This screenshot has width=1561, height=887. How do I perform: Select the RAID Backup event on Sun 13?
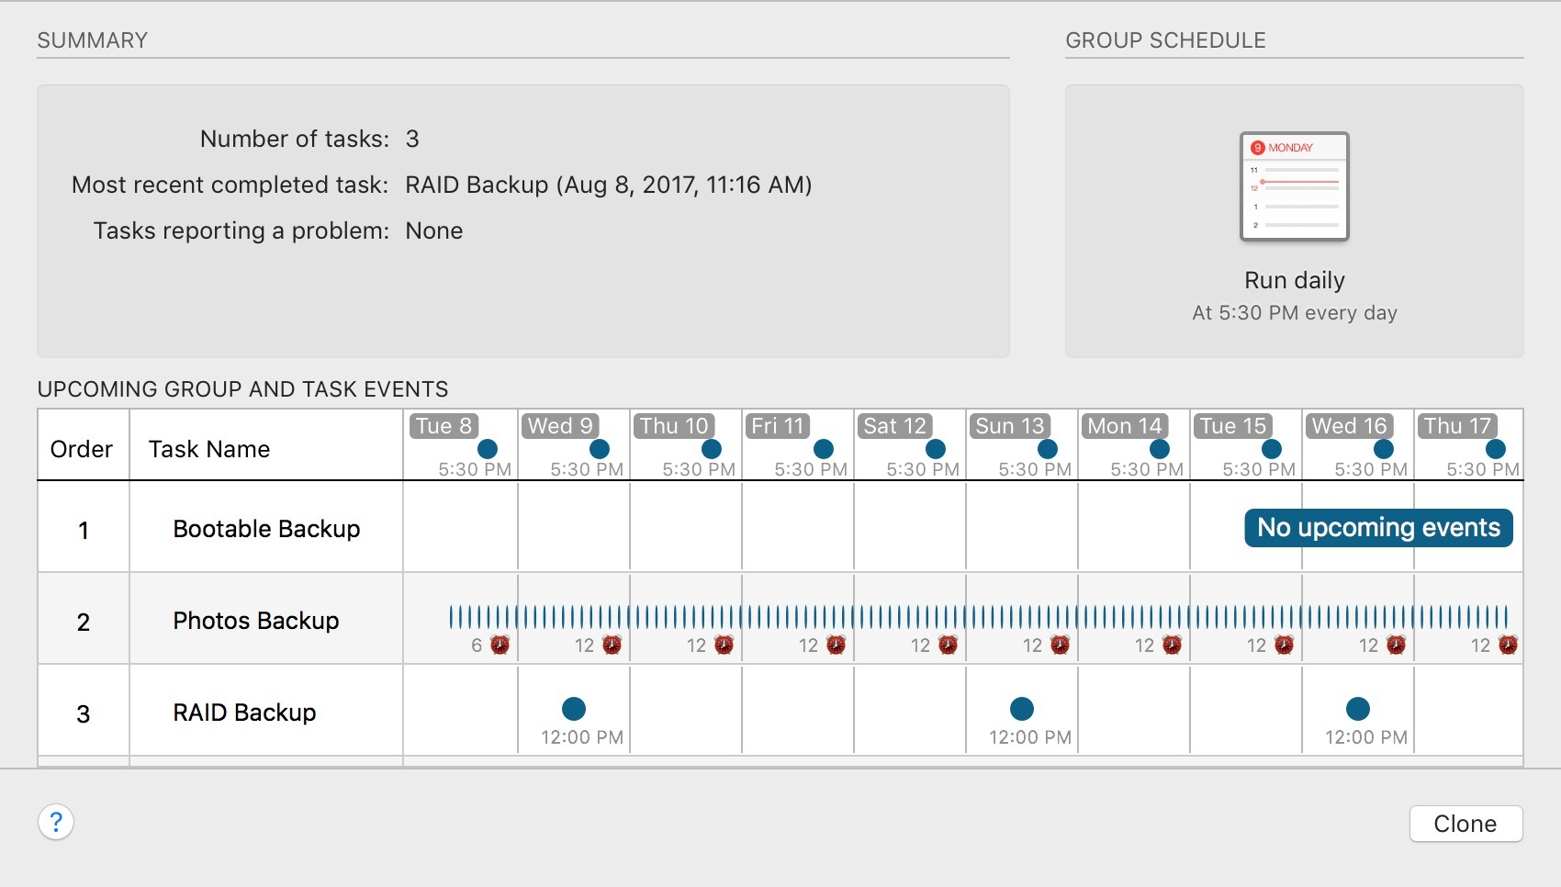click(x=1022, y=709)
